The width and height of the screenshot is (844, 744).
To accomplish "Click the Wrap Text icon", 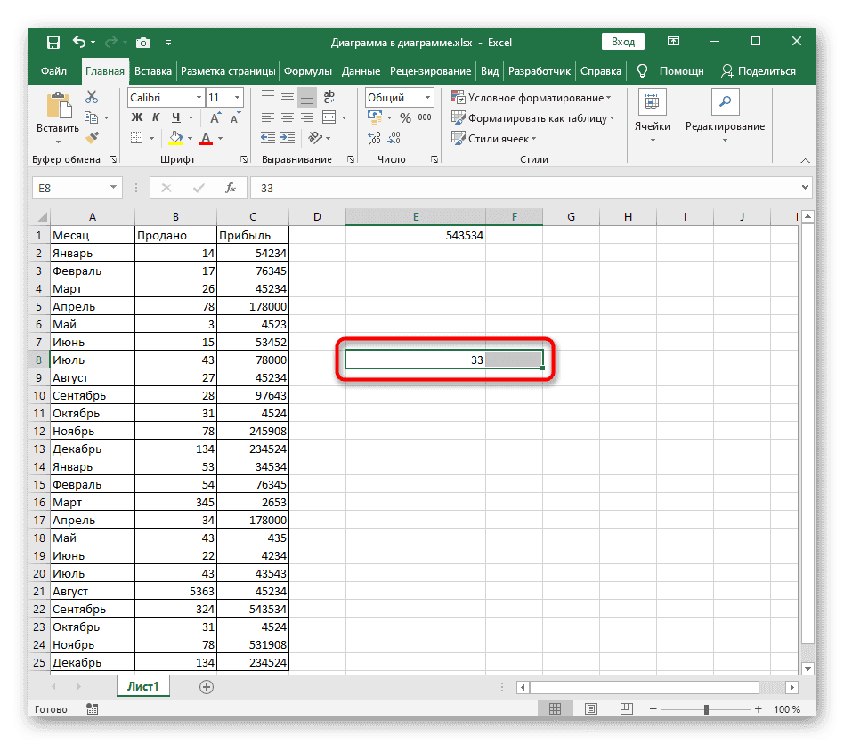I will pyautogui.click(x=327, y=98).
